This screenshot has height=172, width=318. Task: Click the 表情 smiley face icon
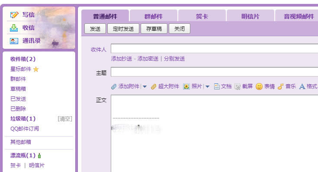tap(259, 86)
